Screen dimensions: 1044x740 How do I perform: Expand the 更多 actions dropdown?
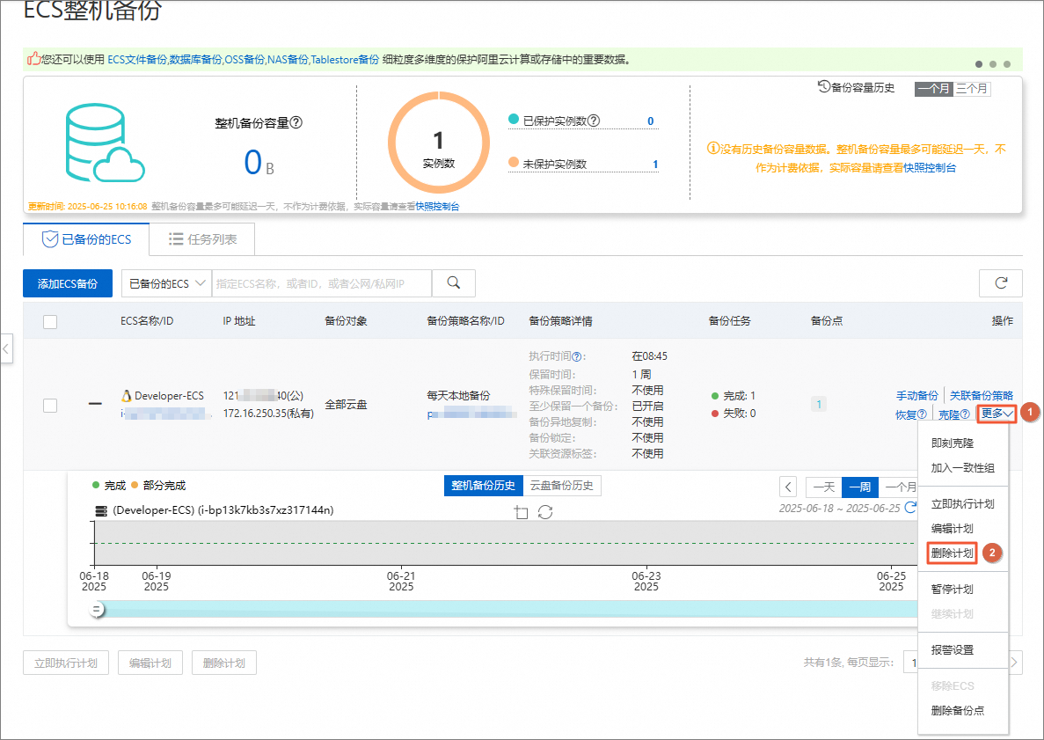pos(997,414)
